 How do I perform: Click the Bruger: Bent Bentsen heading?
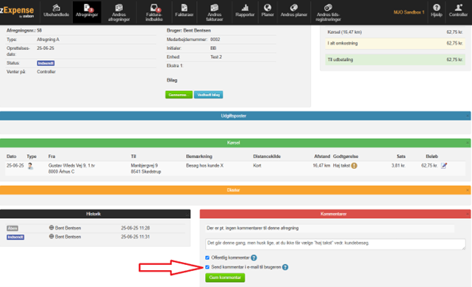pos(189,30)
